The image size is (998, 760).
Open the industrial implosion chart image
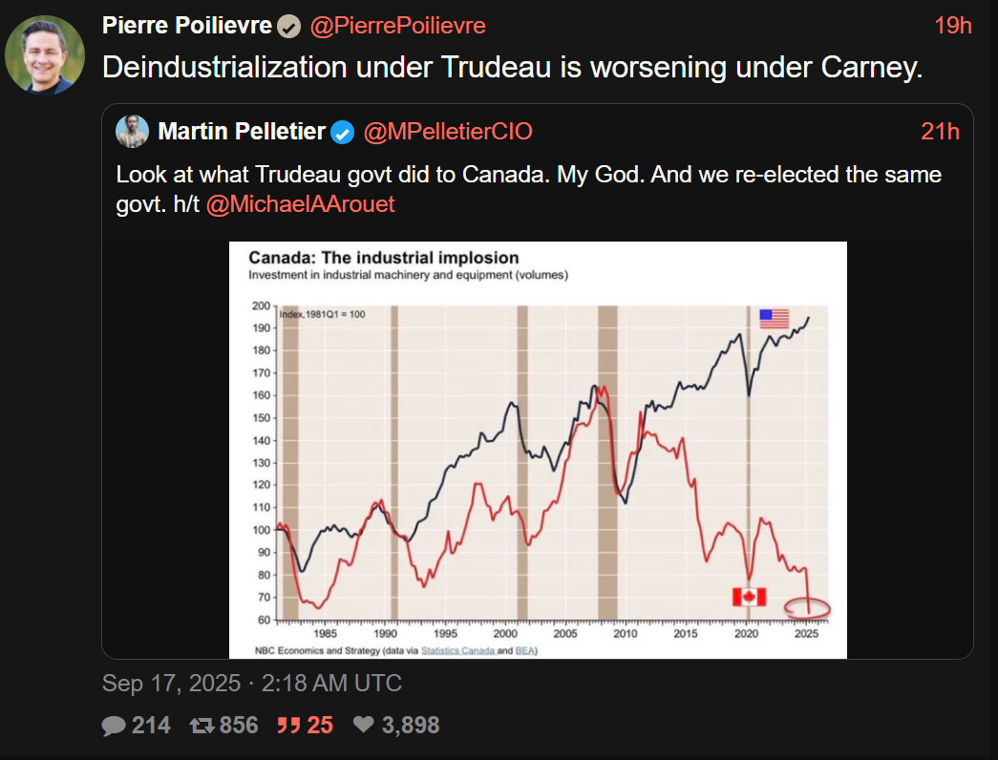(538, 449)
